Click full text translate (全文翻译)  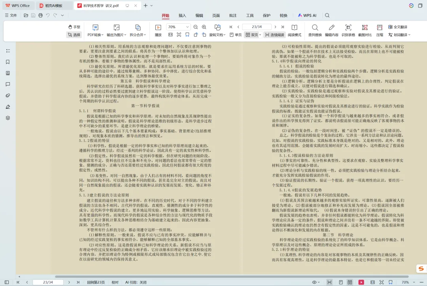[x=398, y=27]
